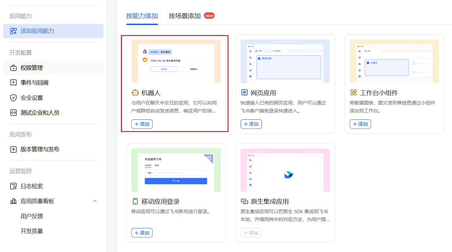Image resolution: width=452 pixels, height=252 pixels.
Task: Click the 网页应用 preview thumbnail
Action: tap(285, 61)
